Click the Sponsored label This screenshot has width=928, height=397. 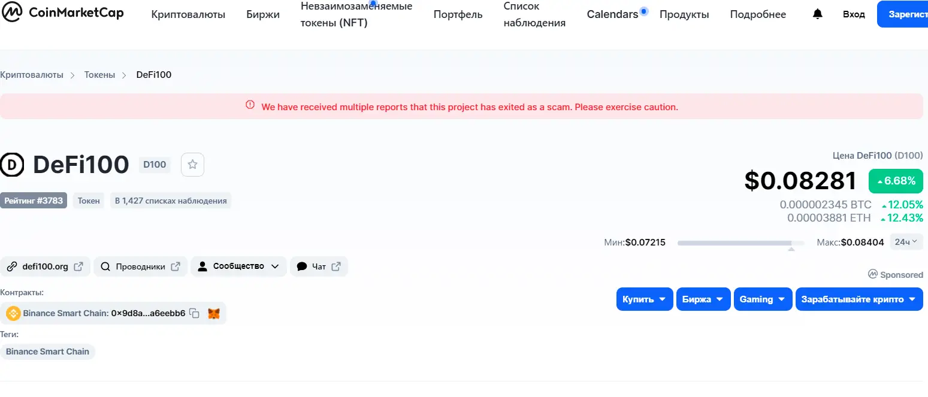(x=896, y=275)
